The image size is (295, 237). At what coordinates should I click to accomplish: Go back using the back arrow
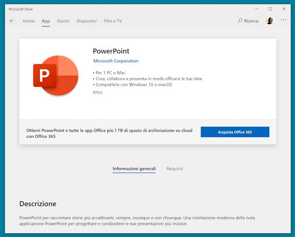tap(12, 21)
